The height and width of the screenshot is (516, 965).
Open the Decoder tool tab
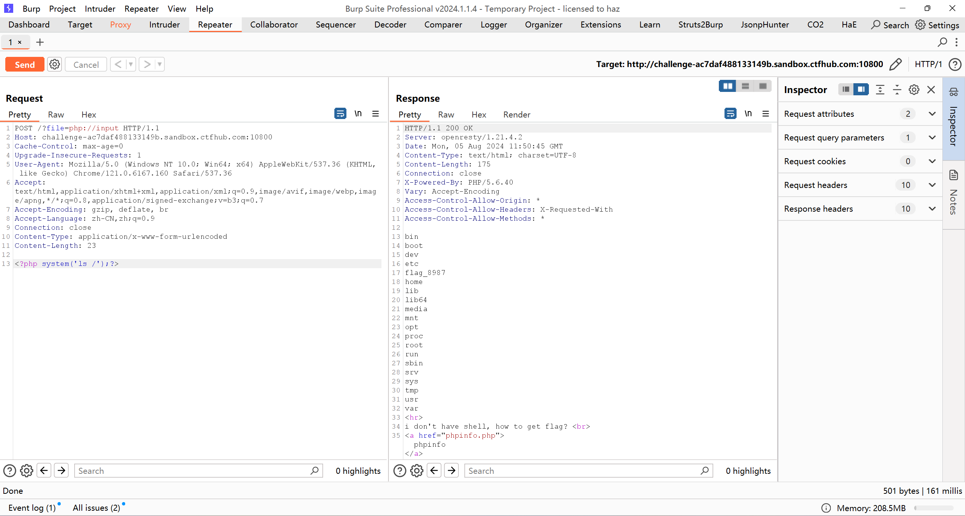click(390, 24)
